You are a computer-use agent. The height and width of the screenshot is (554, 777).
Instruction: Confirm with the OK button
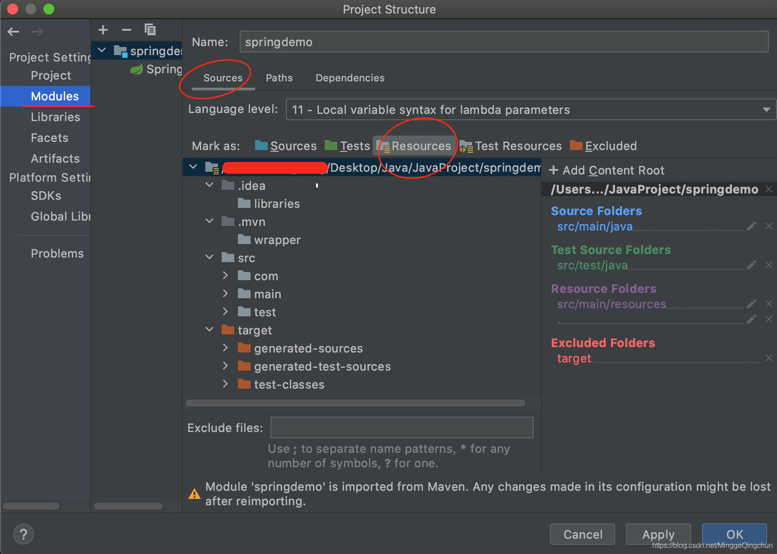(734, 535)
